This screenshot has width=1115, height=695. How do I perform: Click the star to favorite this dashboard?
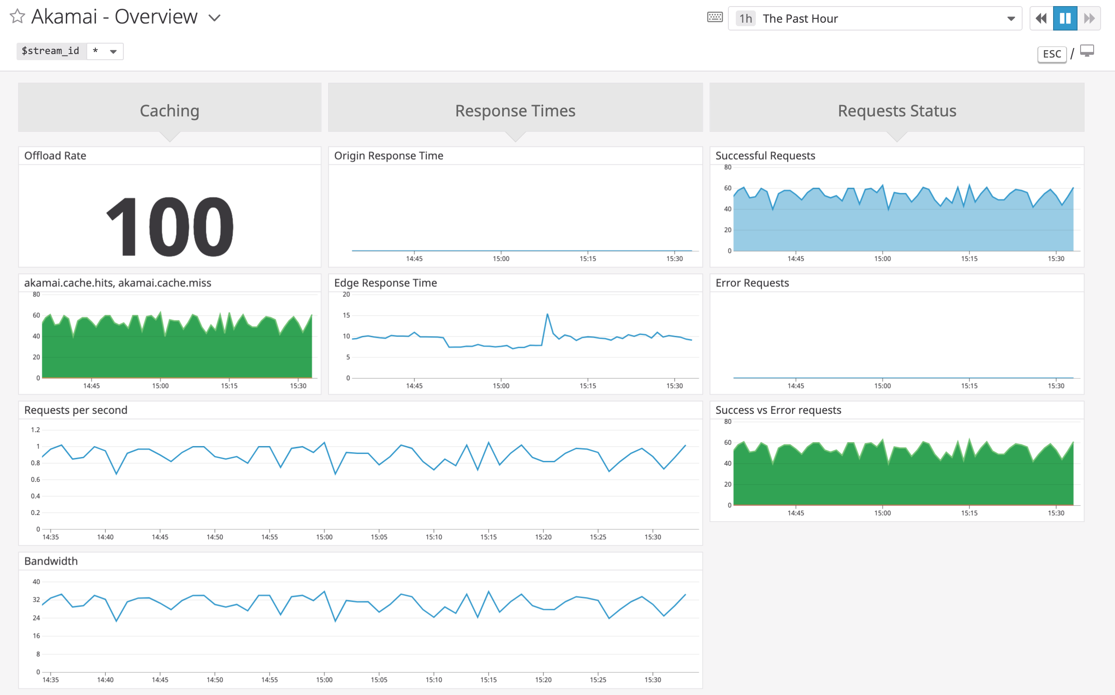17,17
